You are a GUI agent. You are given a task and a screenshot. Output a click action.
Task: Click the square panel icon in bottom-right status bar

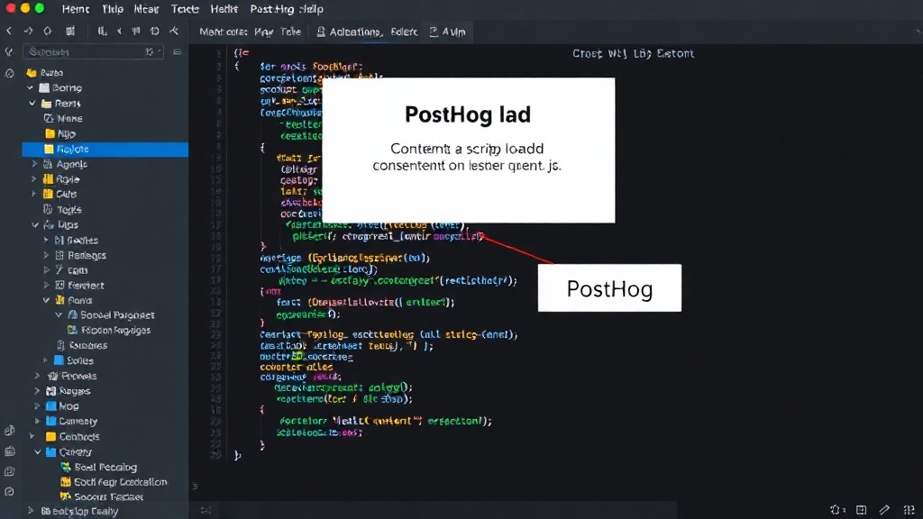pyautogui.click(x=861, y=510)
